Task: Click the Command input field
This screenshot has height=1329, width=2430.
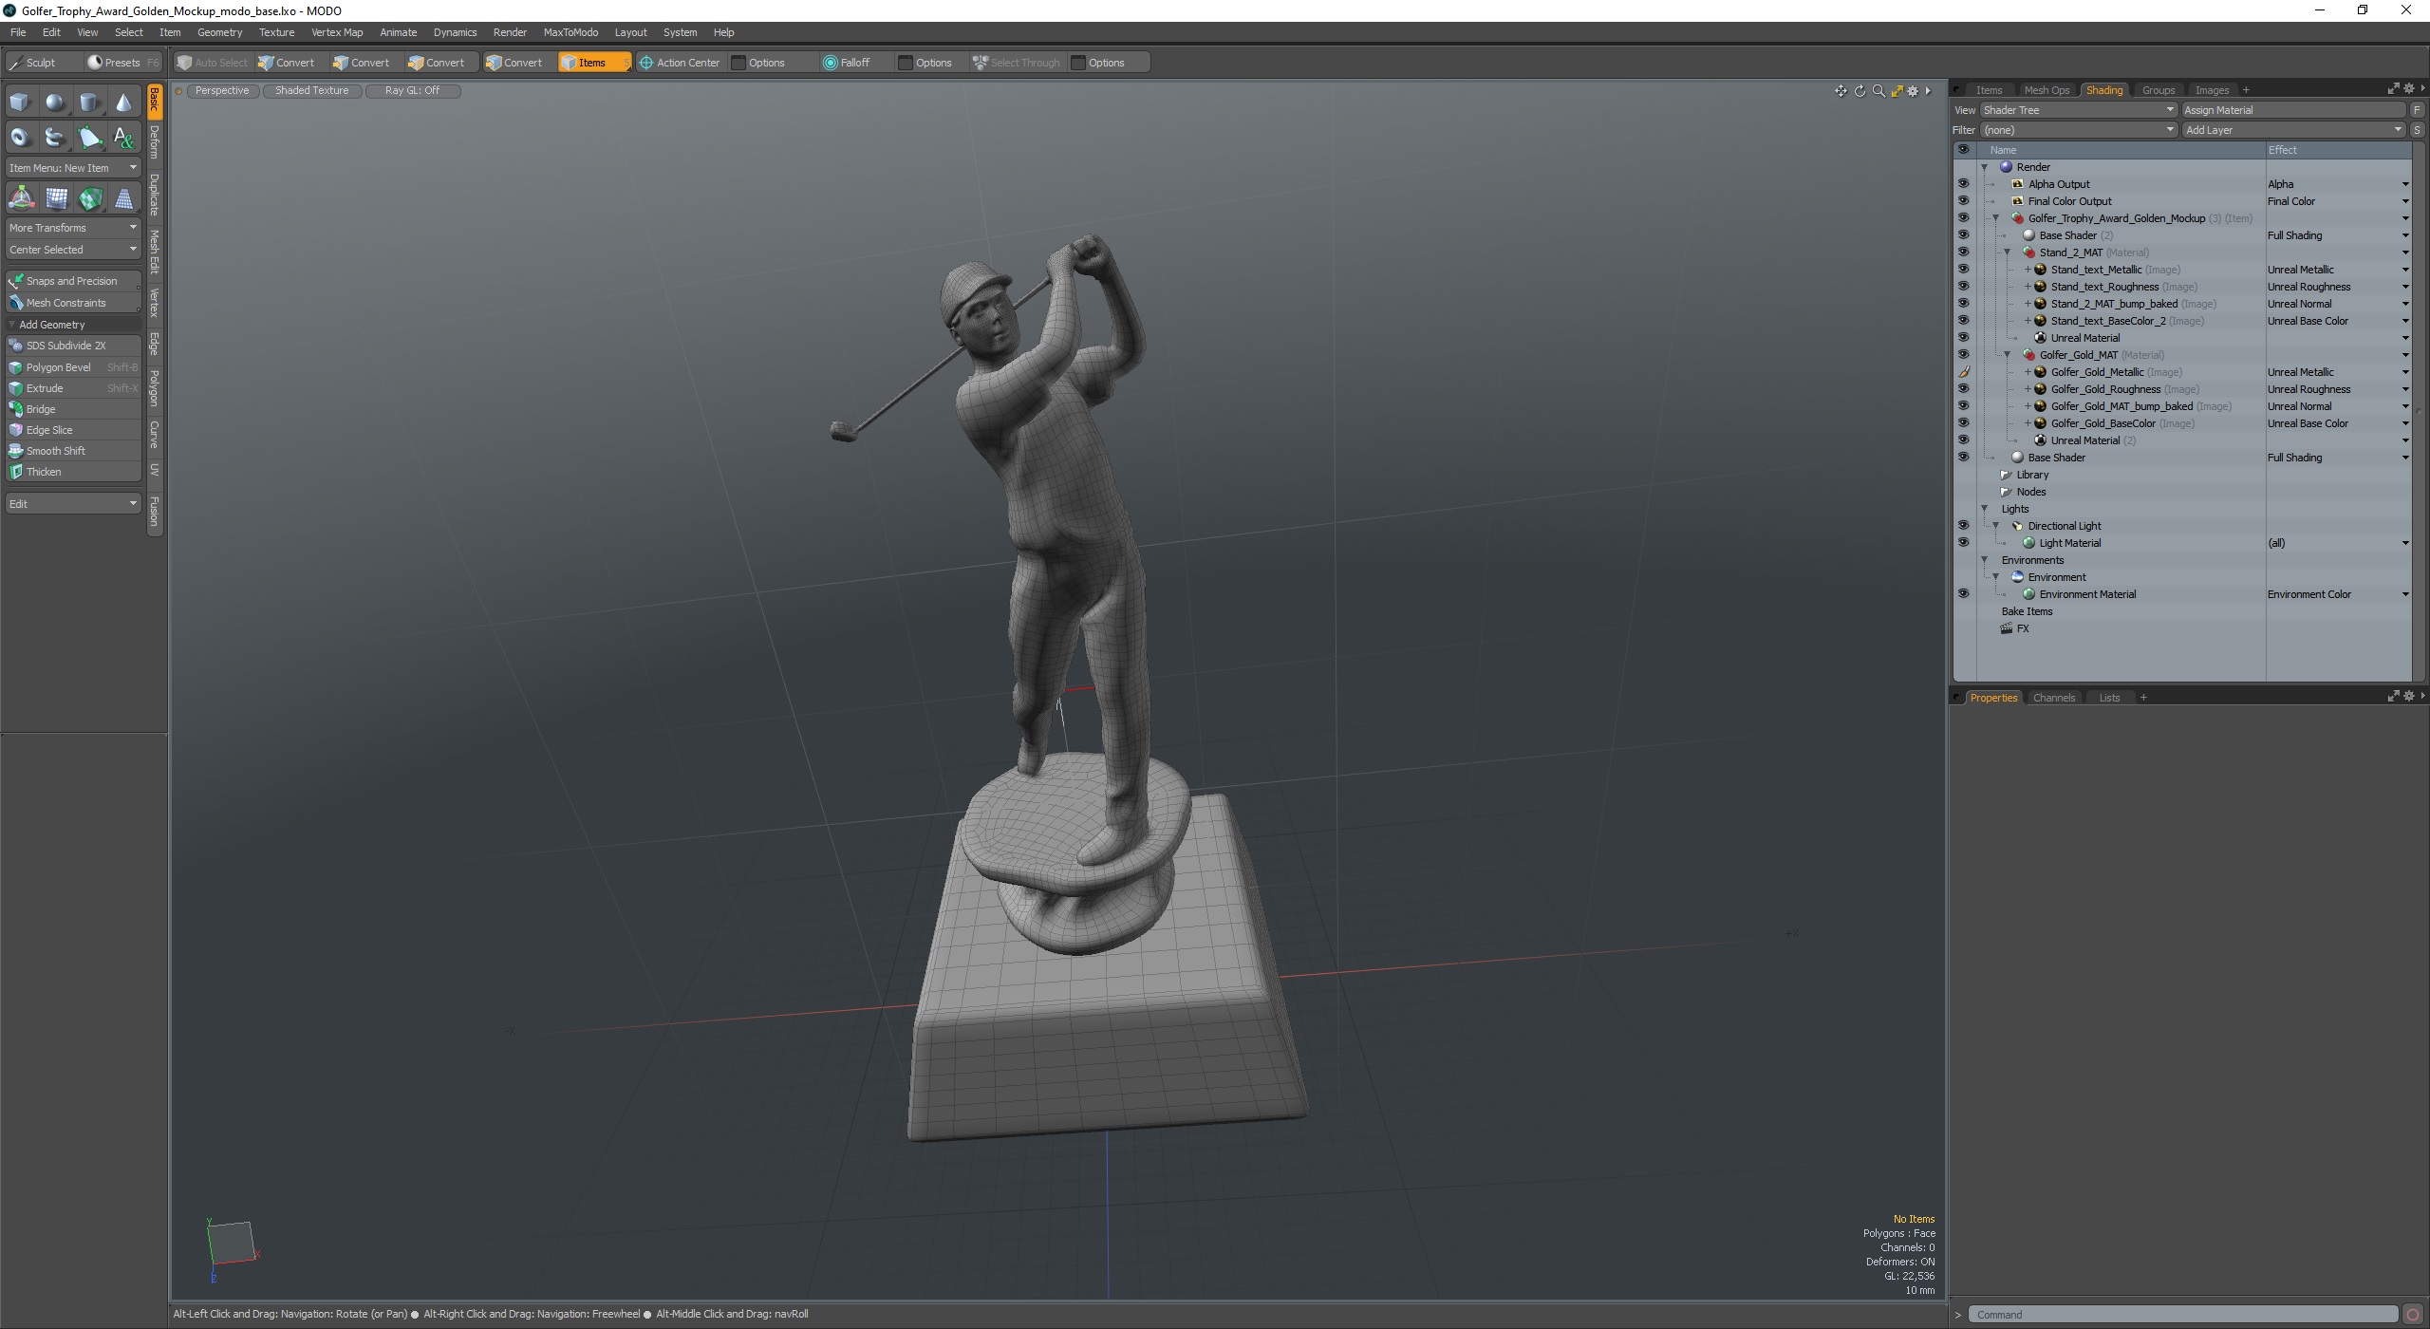Action: [x=2182, y=1315]
